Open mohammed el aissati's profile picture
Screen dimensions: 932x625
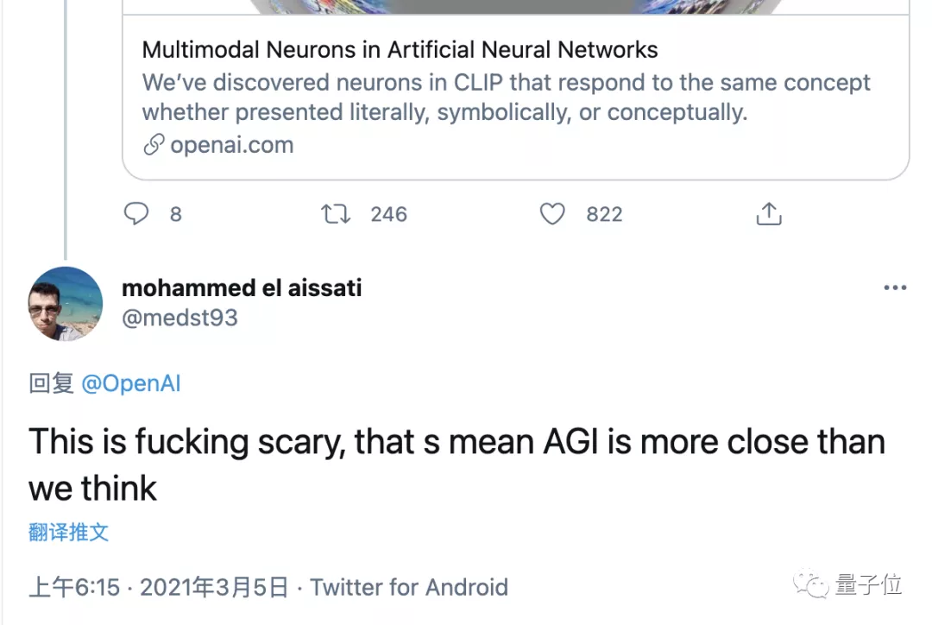[x=66, y=304]
